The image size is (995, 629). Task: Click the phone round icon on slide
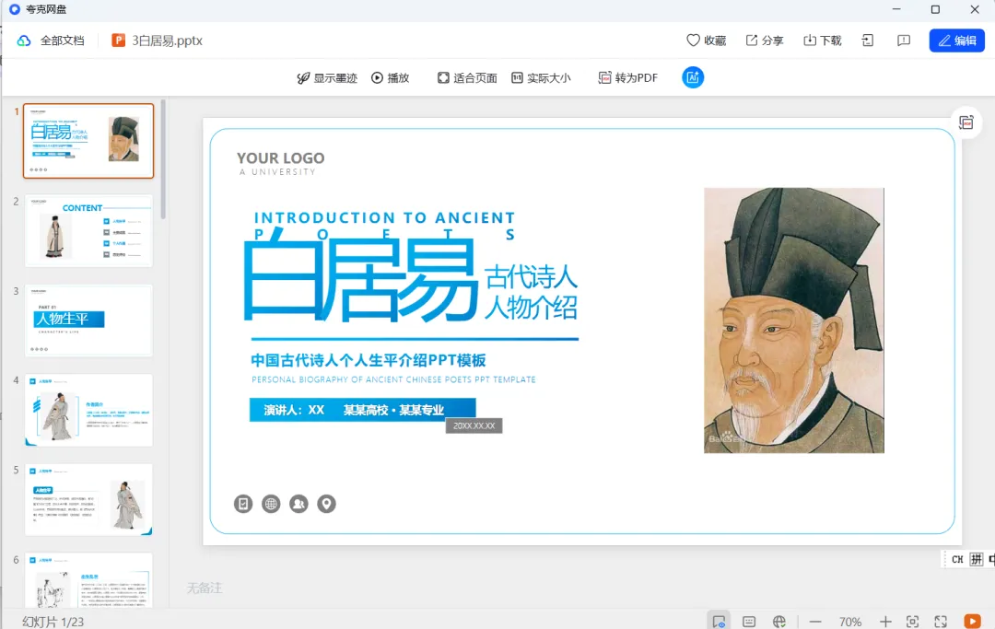click(243, 504)
